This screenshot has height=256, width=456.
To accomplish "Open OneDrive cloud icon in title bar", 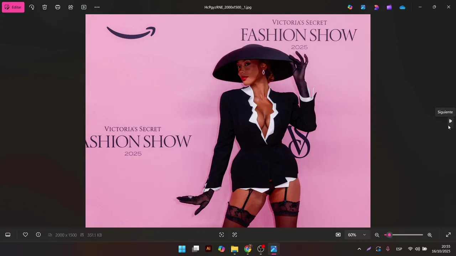I will [403, 7].
